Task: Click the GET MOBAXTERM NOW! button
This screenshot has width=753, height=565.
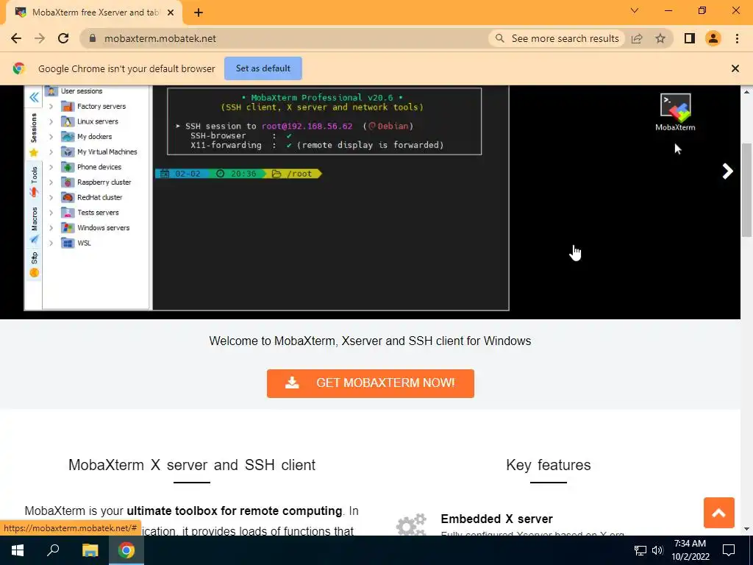Action: [x=371, y=383]
